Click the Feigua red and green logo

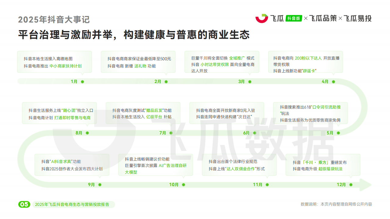tap(261, 18)
